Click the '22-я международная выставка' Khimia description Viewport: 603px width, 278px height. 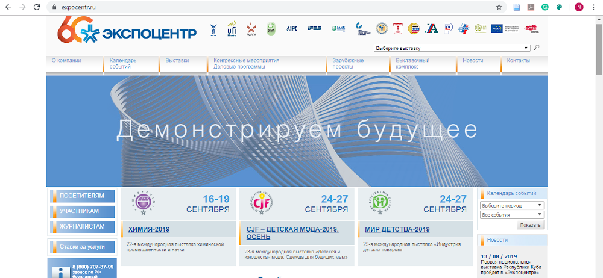175,247
